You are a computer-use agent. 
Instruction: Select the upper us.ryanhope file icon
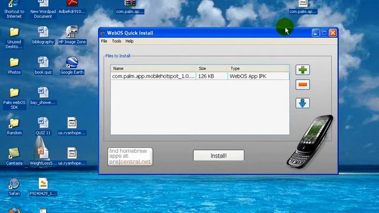point(72,126)
